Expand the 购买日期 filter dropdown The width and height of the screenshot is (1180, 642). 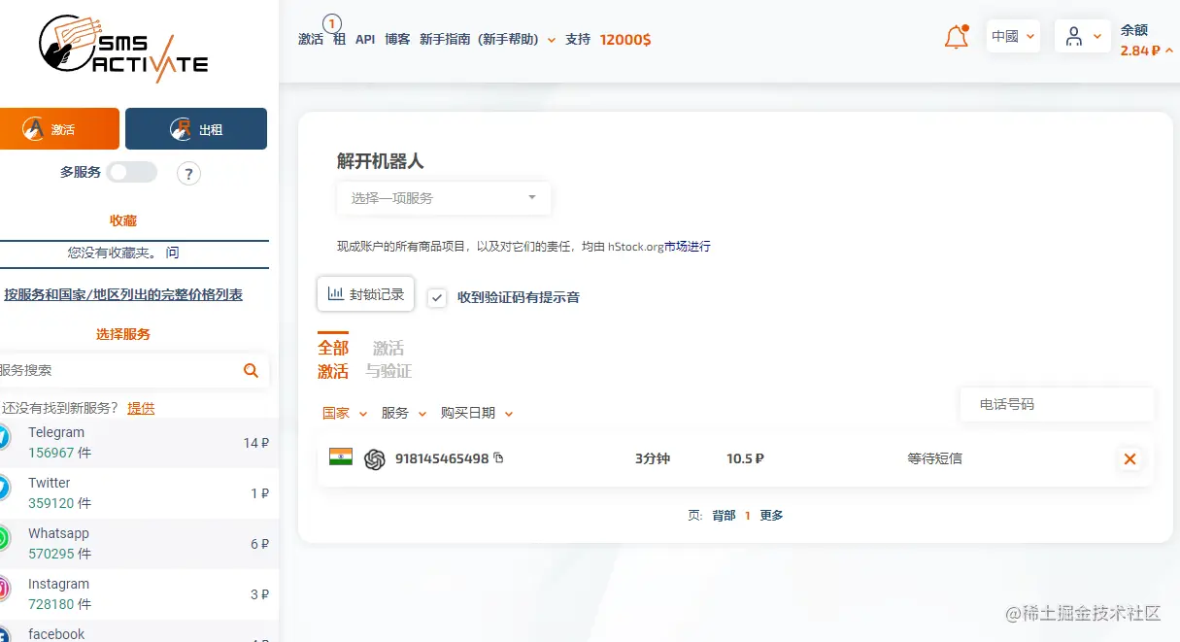point(477,413)
